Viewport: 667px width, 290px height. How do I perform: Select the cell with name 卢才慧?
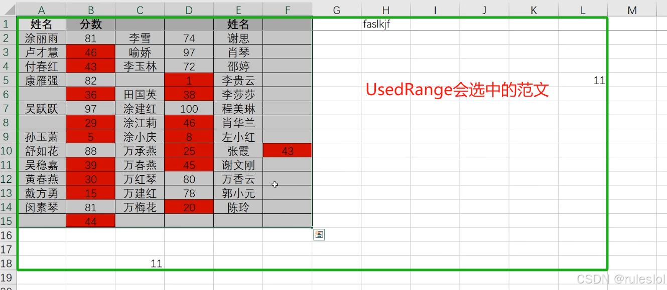(x=42, y=52)
